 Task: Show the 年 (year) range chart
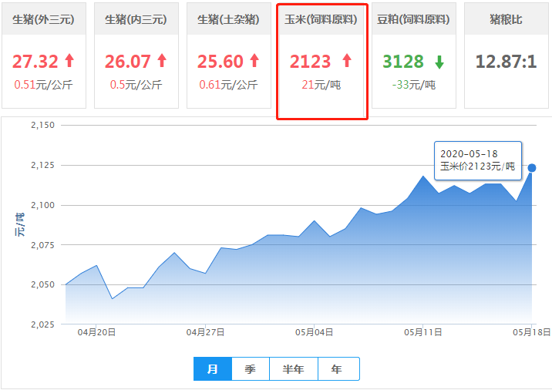tap(337, 369)
